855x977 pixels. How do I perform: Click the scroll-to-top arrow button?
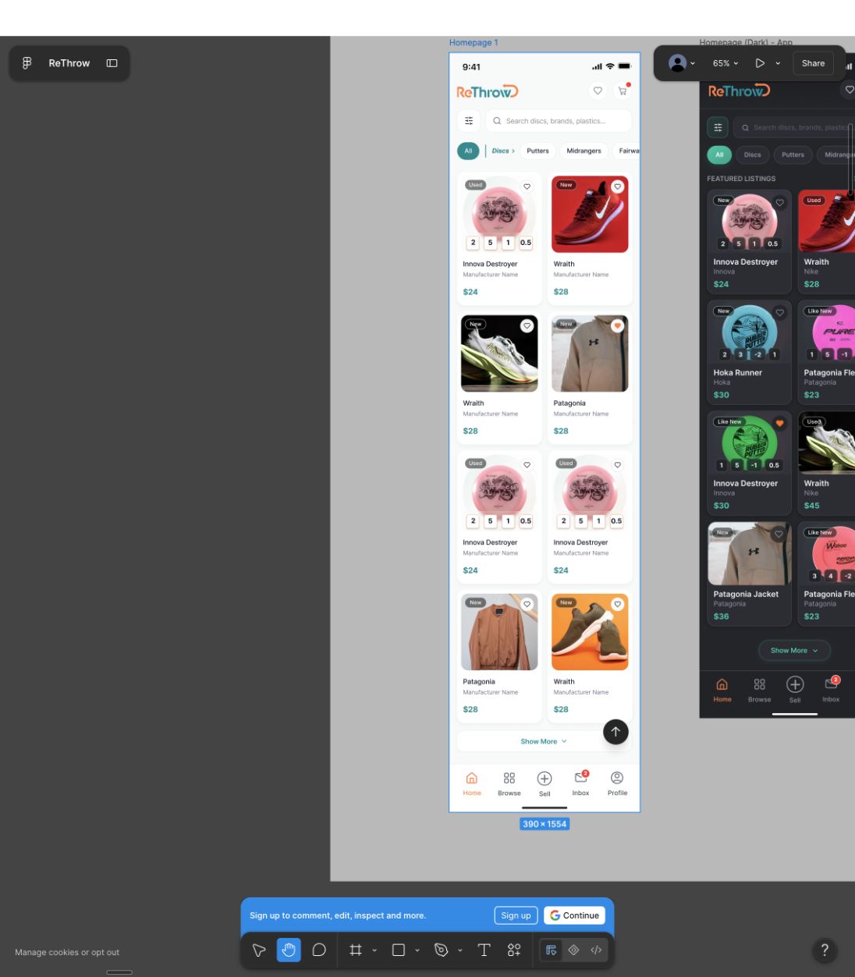tap(616, 731)
